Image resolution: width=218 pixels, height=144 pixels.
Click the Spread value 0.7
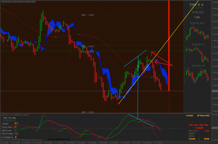click(16, 124)
